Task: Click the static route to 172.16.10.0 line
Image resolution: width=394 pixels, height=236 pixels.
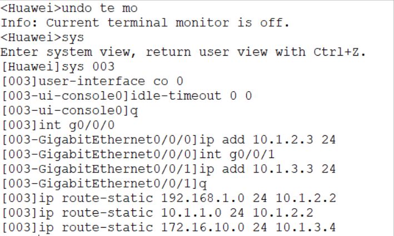Action: point(168,228)
